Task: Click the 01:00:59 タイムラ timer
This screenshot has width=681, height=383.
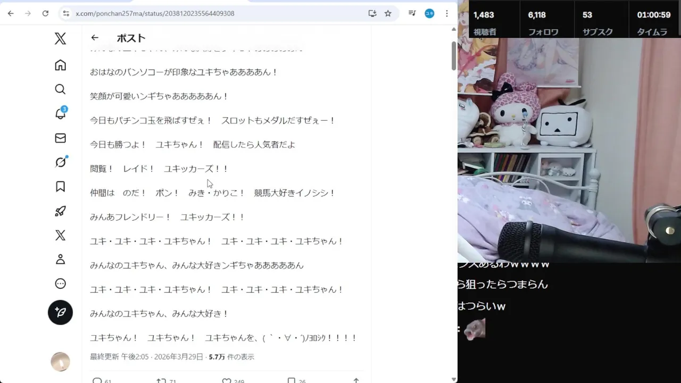Action: tap(653, 23)
